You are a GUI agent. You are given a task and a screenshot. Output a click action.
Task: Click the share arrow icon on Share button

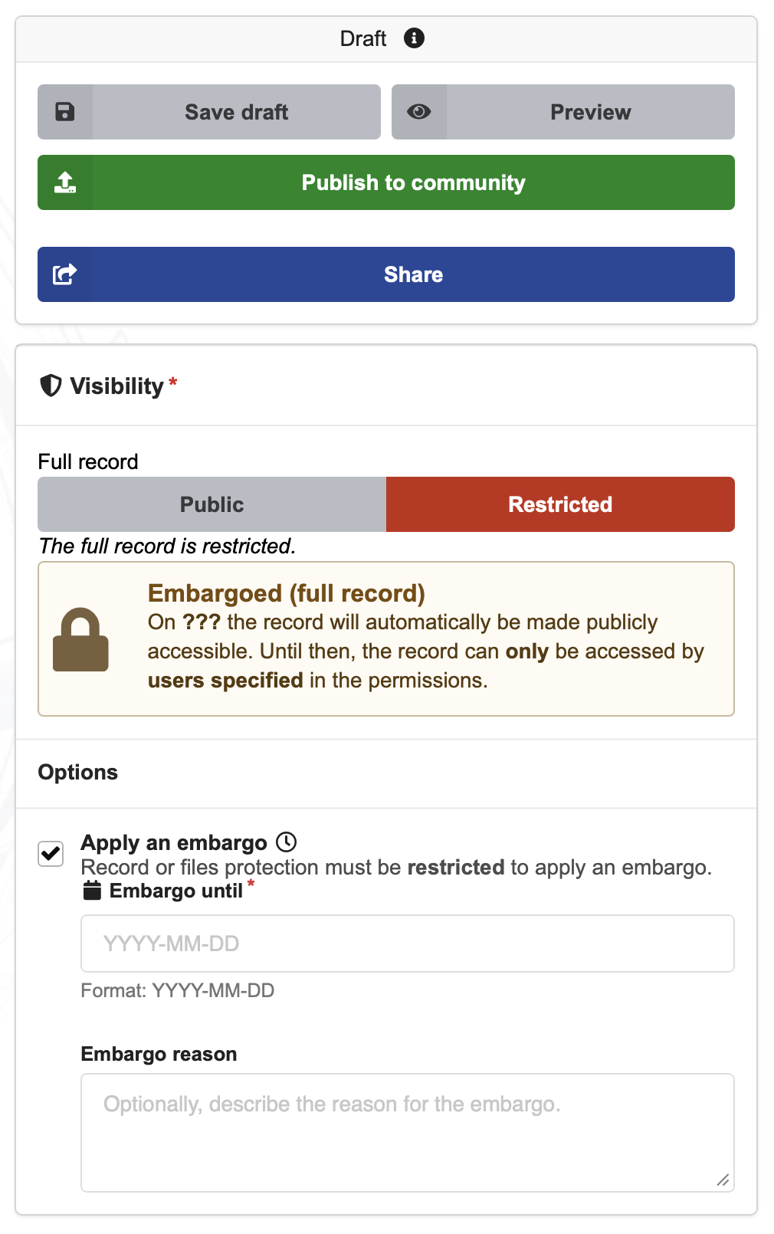pos(64,274)
